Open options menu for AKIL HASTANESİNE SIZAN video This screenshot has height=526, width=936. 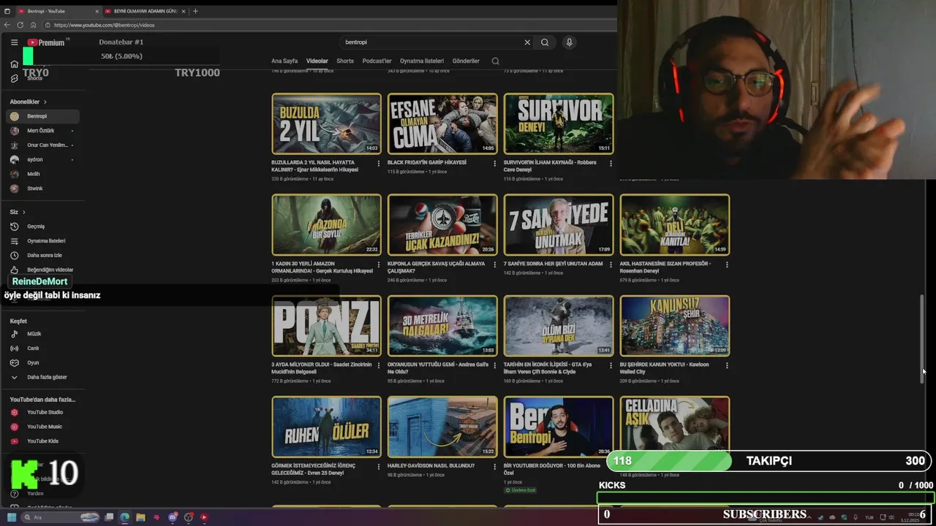(x=727, y=264)
